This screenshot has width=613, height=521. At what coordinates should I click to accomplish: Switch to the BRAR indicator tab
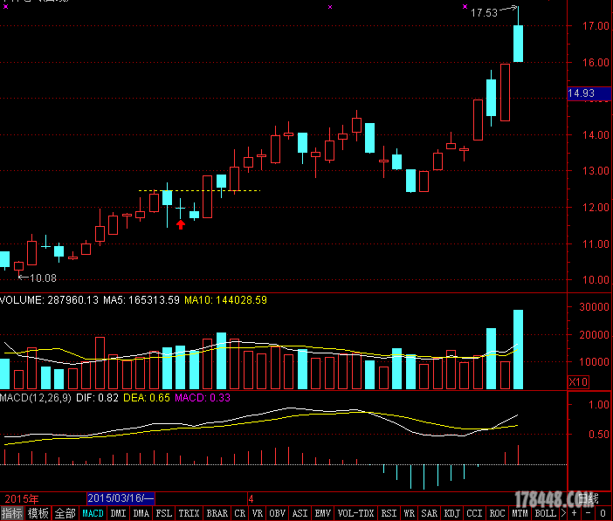pyautogui.click(x=217, y=513)
